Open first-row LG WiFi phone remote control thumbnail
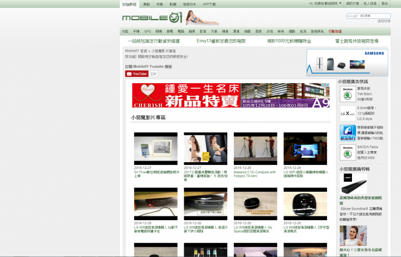401x257 pixels. [305, 148]
